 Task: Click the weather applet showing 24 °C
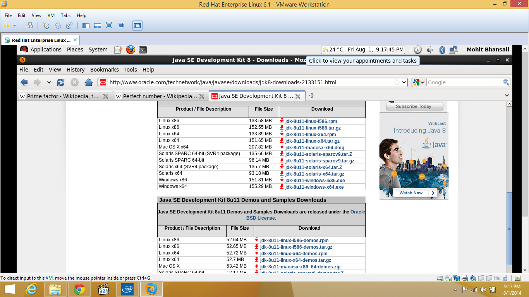click(333, 49)
